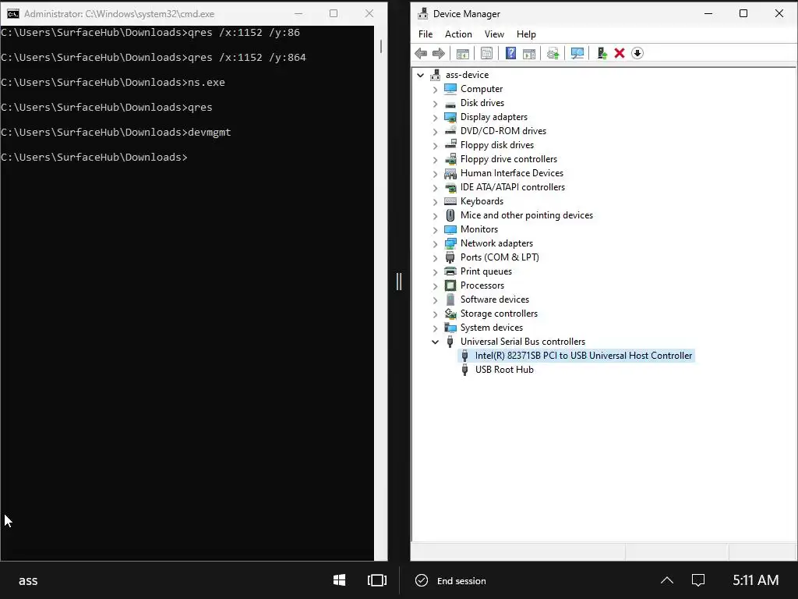Click the Network adapters category icon
This screenshot has width=798, height=599.
[450, 243]
